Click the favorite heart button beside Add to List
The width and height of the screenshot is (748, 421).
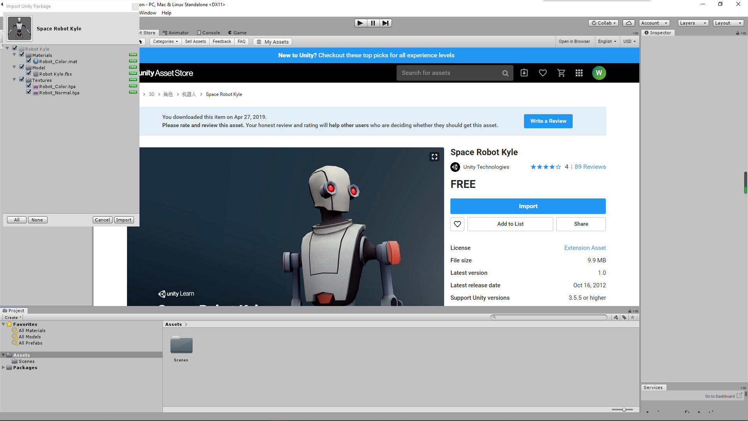(x=457, y=224)
